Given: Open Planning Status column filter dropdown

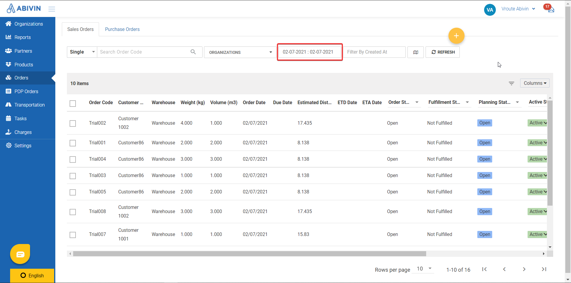Looking at the screenshot, I should click(517, 102).
